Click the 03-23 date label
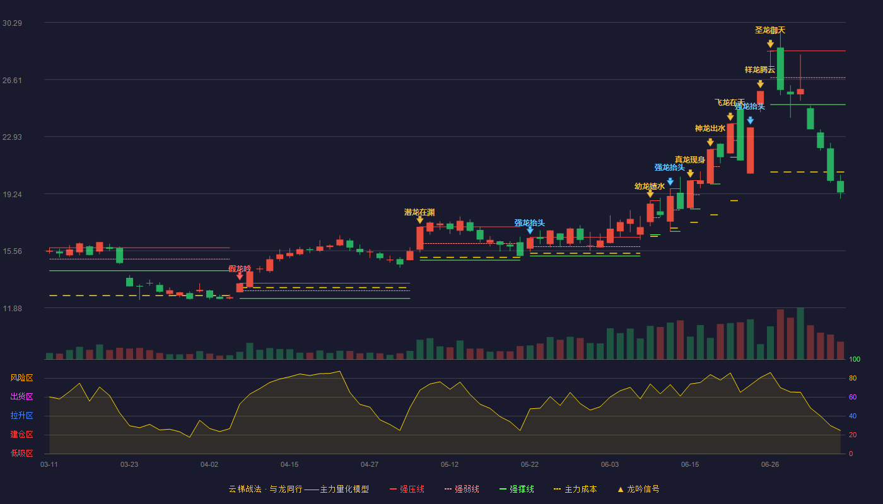The width and height of the screenshot is (883, 504). (129, 464)
